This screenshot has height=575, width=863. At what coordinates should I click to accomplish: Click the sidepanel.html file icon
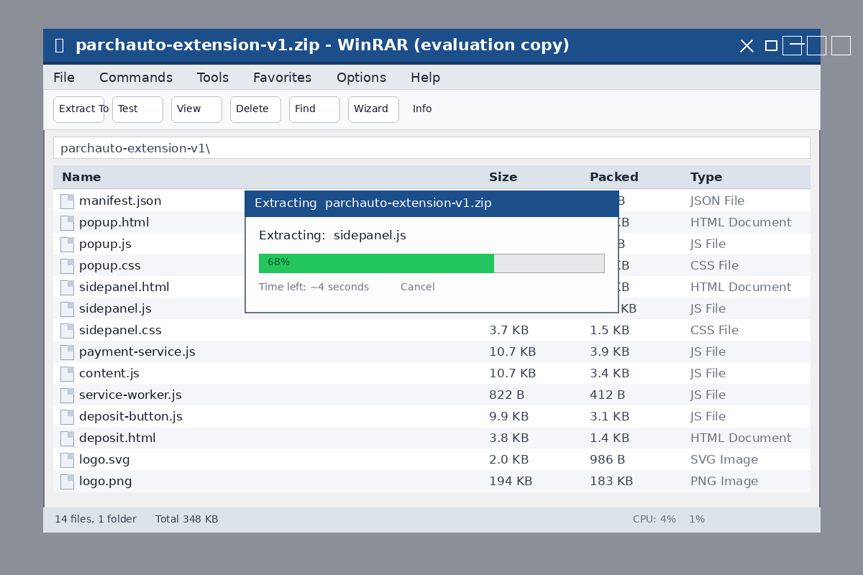click(x=67, y=287)
